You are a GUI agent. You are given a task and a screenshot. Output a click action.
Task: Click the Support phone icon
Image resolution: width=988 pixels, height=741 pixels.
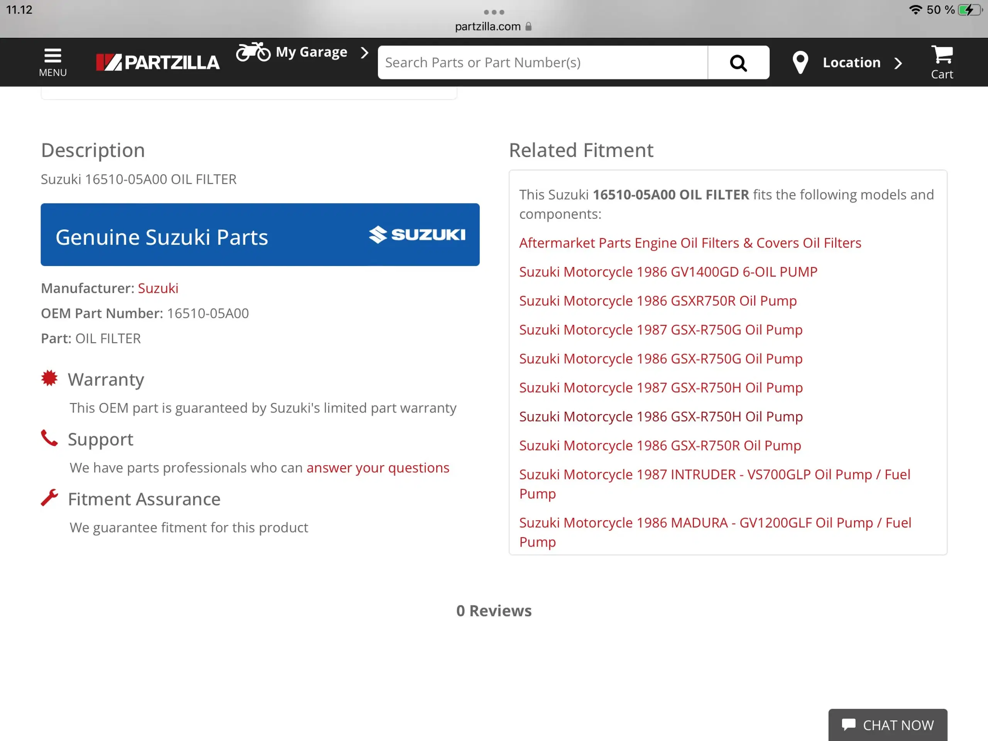click(50, 437)
